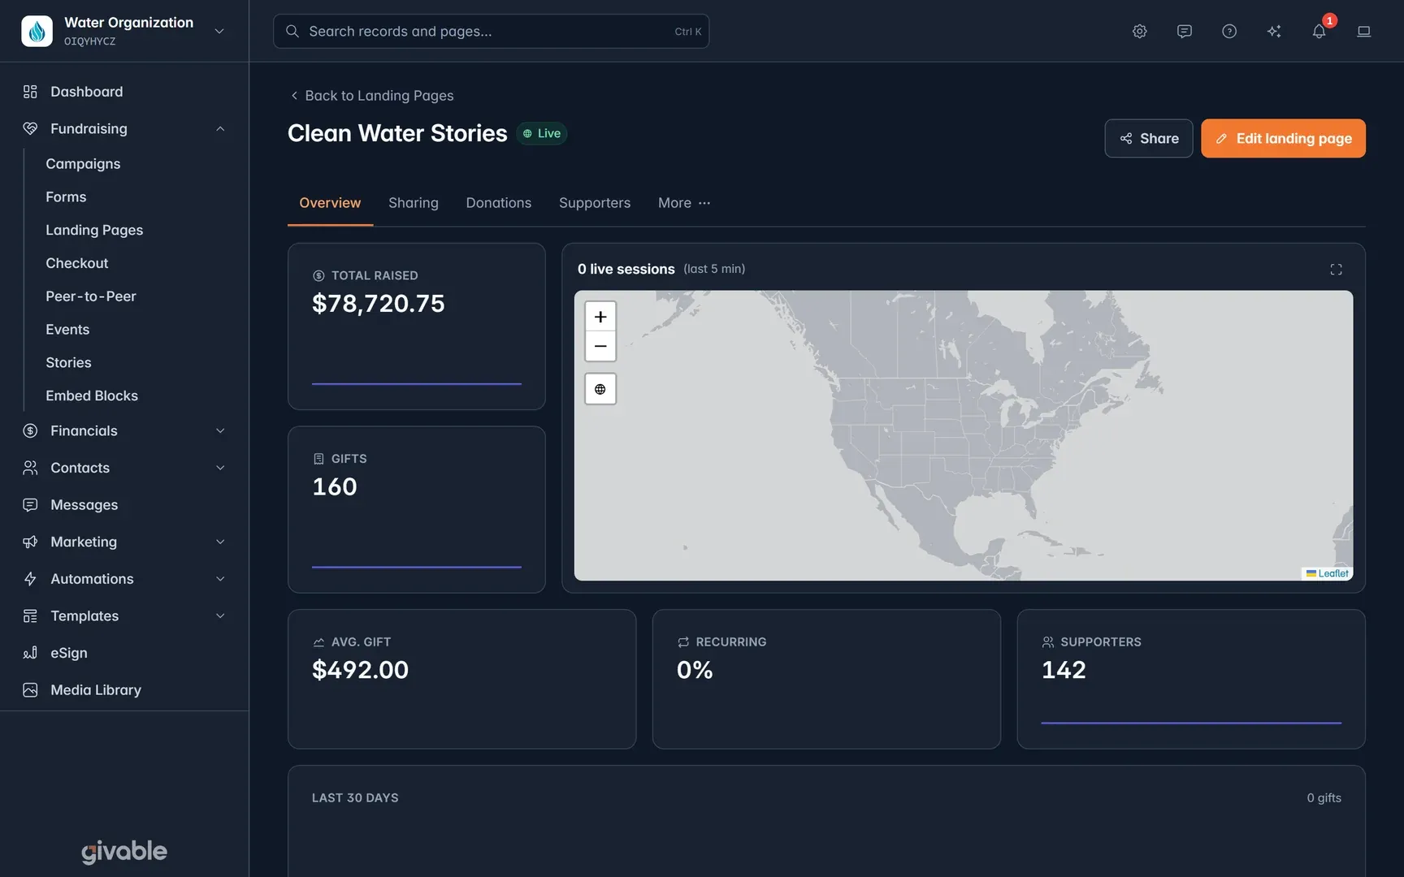Switch to the Sharing tab
The width and height of the screenshot is (1404, 877).
pos(413,203)
